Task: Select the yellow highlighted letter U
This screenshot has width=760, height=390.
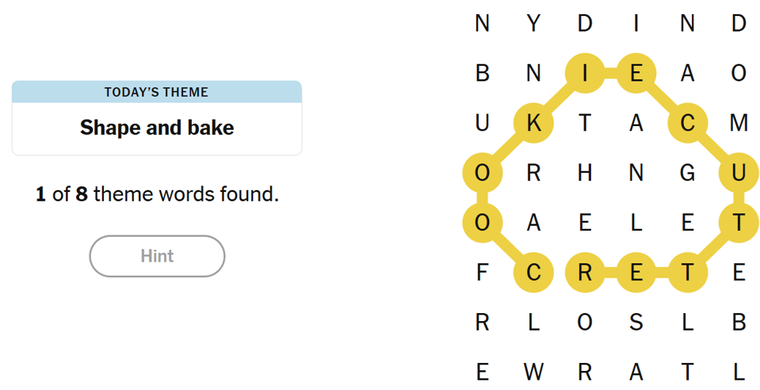Action: [739, 173]
